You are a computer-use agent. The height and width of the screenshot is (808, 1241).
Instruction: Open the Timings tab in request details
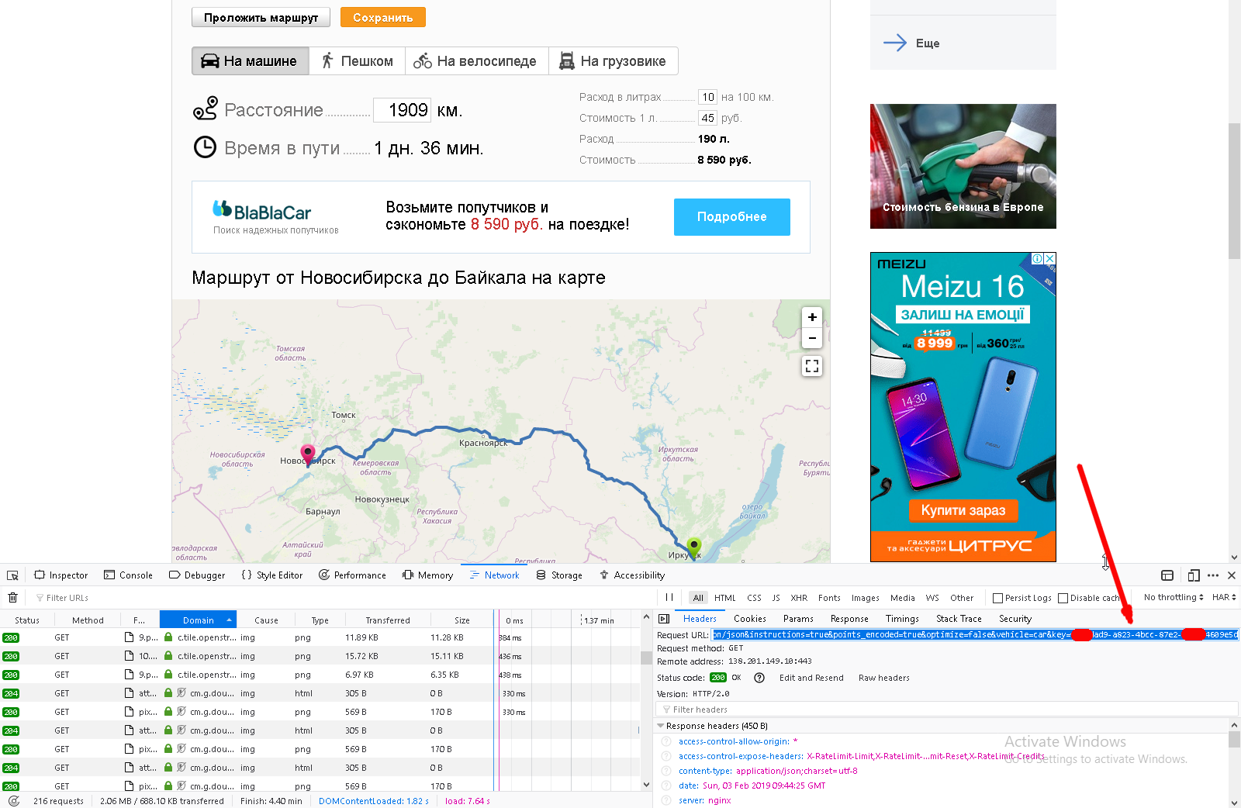[x=902, y=619]
